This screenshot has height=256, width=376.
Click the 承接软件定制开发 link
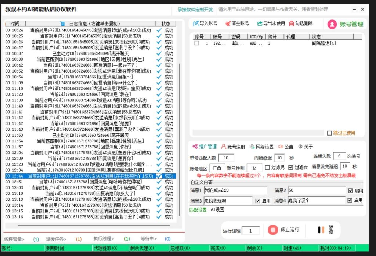coord(195,10)
